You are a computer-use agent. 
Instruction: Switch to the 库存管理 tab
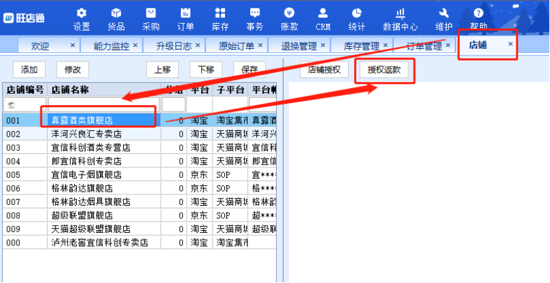click(x=361, y=46)
